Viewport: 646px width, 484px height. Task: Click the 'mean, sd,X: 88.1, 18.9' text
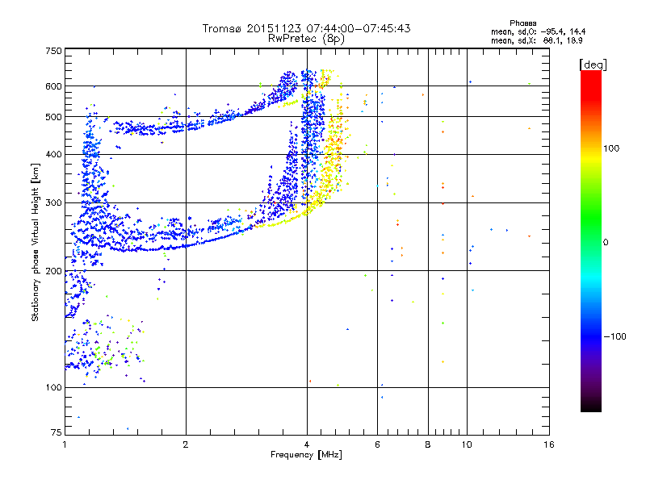tap(537, 40)
